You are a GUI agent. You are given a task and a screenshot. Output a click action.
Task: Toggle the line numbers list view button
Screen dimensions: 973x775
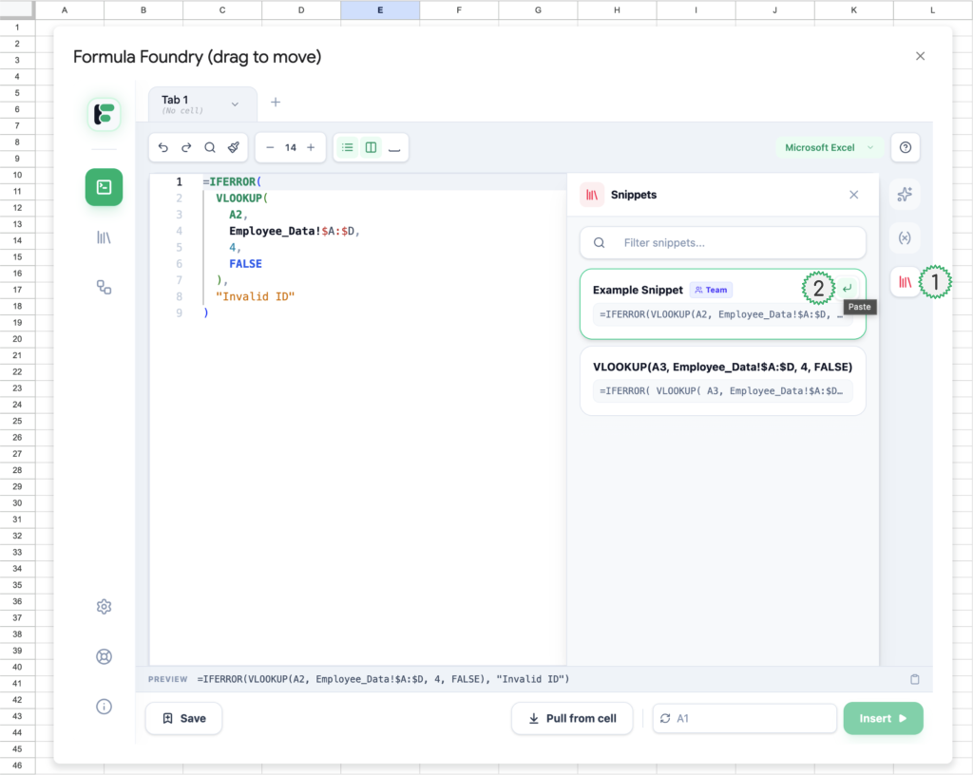pyautogui.click(x=348, y=148)
